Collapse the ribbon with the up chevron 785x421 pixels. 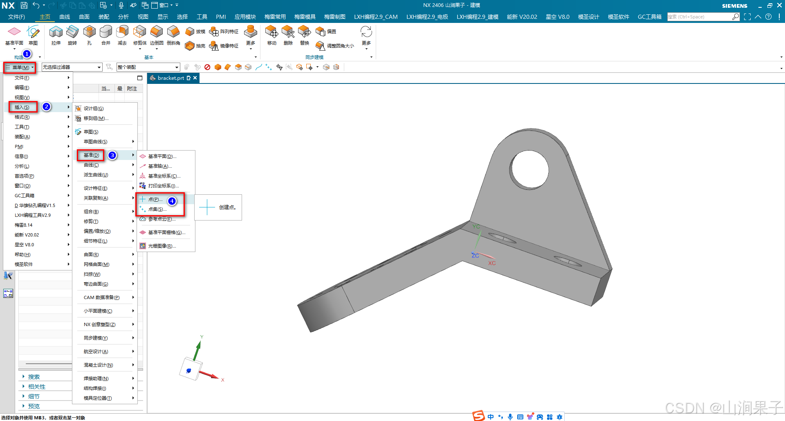click(758, 17)
